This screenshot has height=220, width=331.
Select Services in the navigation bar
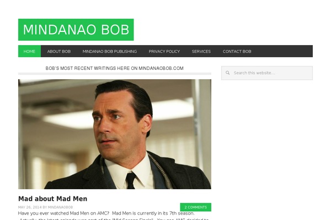tap(201, 51)
